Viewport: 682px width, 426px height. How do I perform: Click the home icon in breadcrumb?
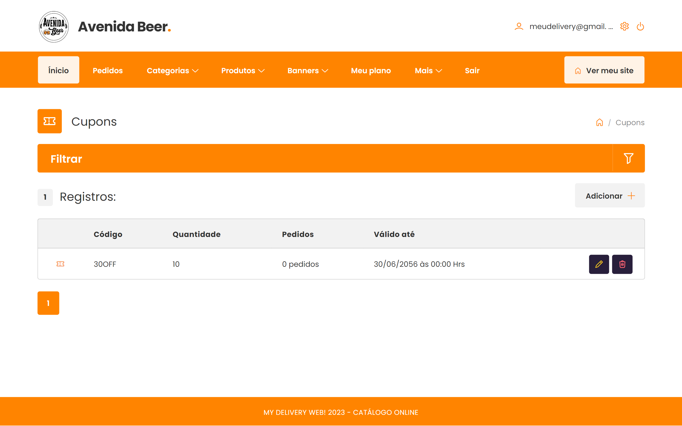(599, 122)
